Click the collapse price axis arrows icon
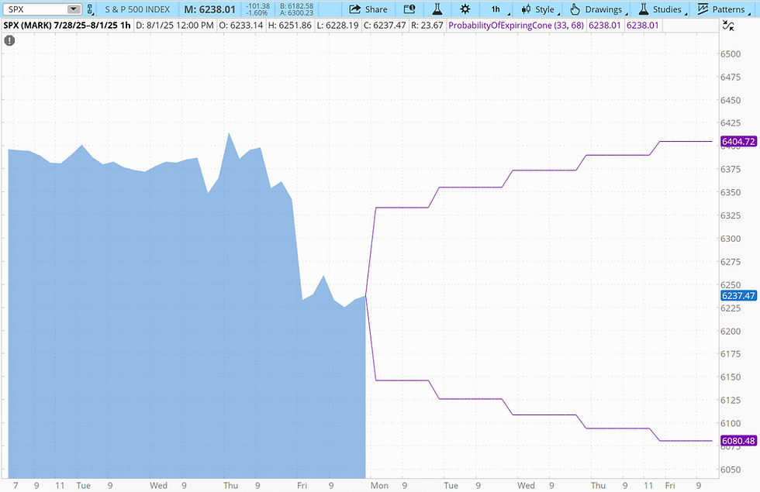This screenshot has height=492, width=760. (728, 26)
